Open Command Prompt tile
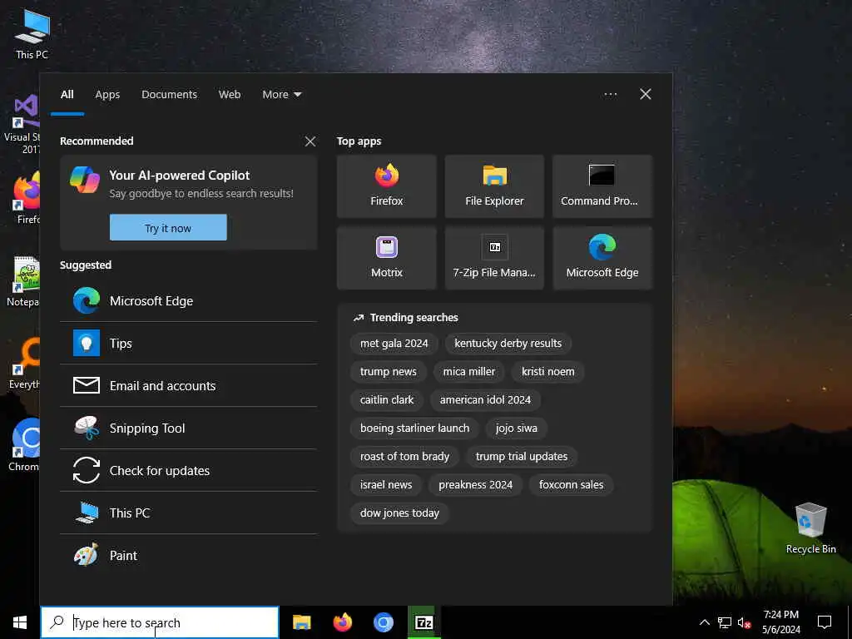 602,186
